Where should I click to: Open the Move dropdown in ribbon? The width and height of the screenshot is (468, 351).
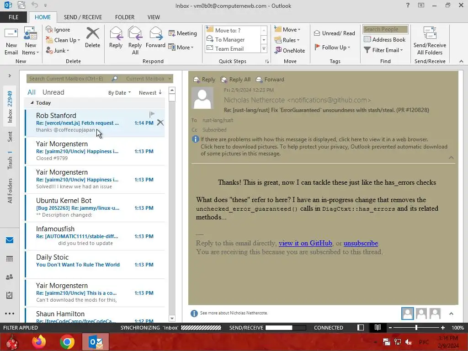287,30
